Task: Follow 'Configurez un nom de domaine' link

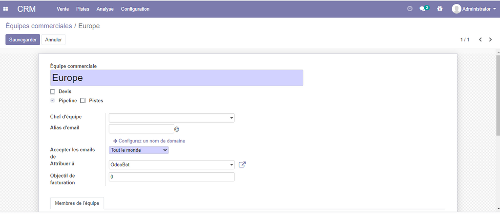Action: [x=151, y=141]
